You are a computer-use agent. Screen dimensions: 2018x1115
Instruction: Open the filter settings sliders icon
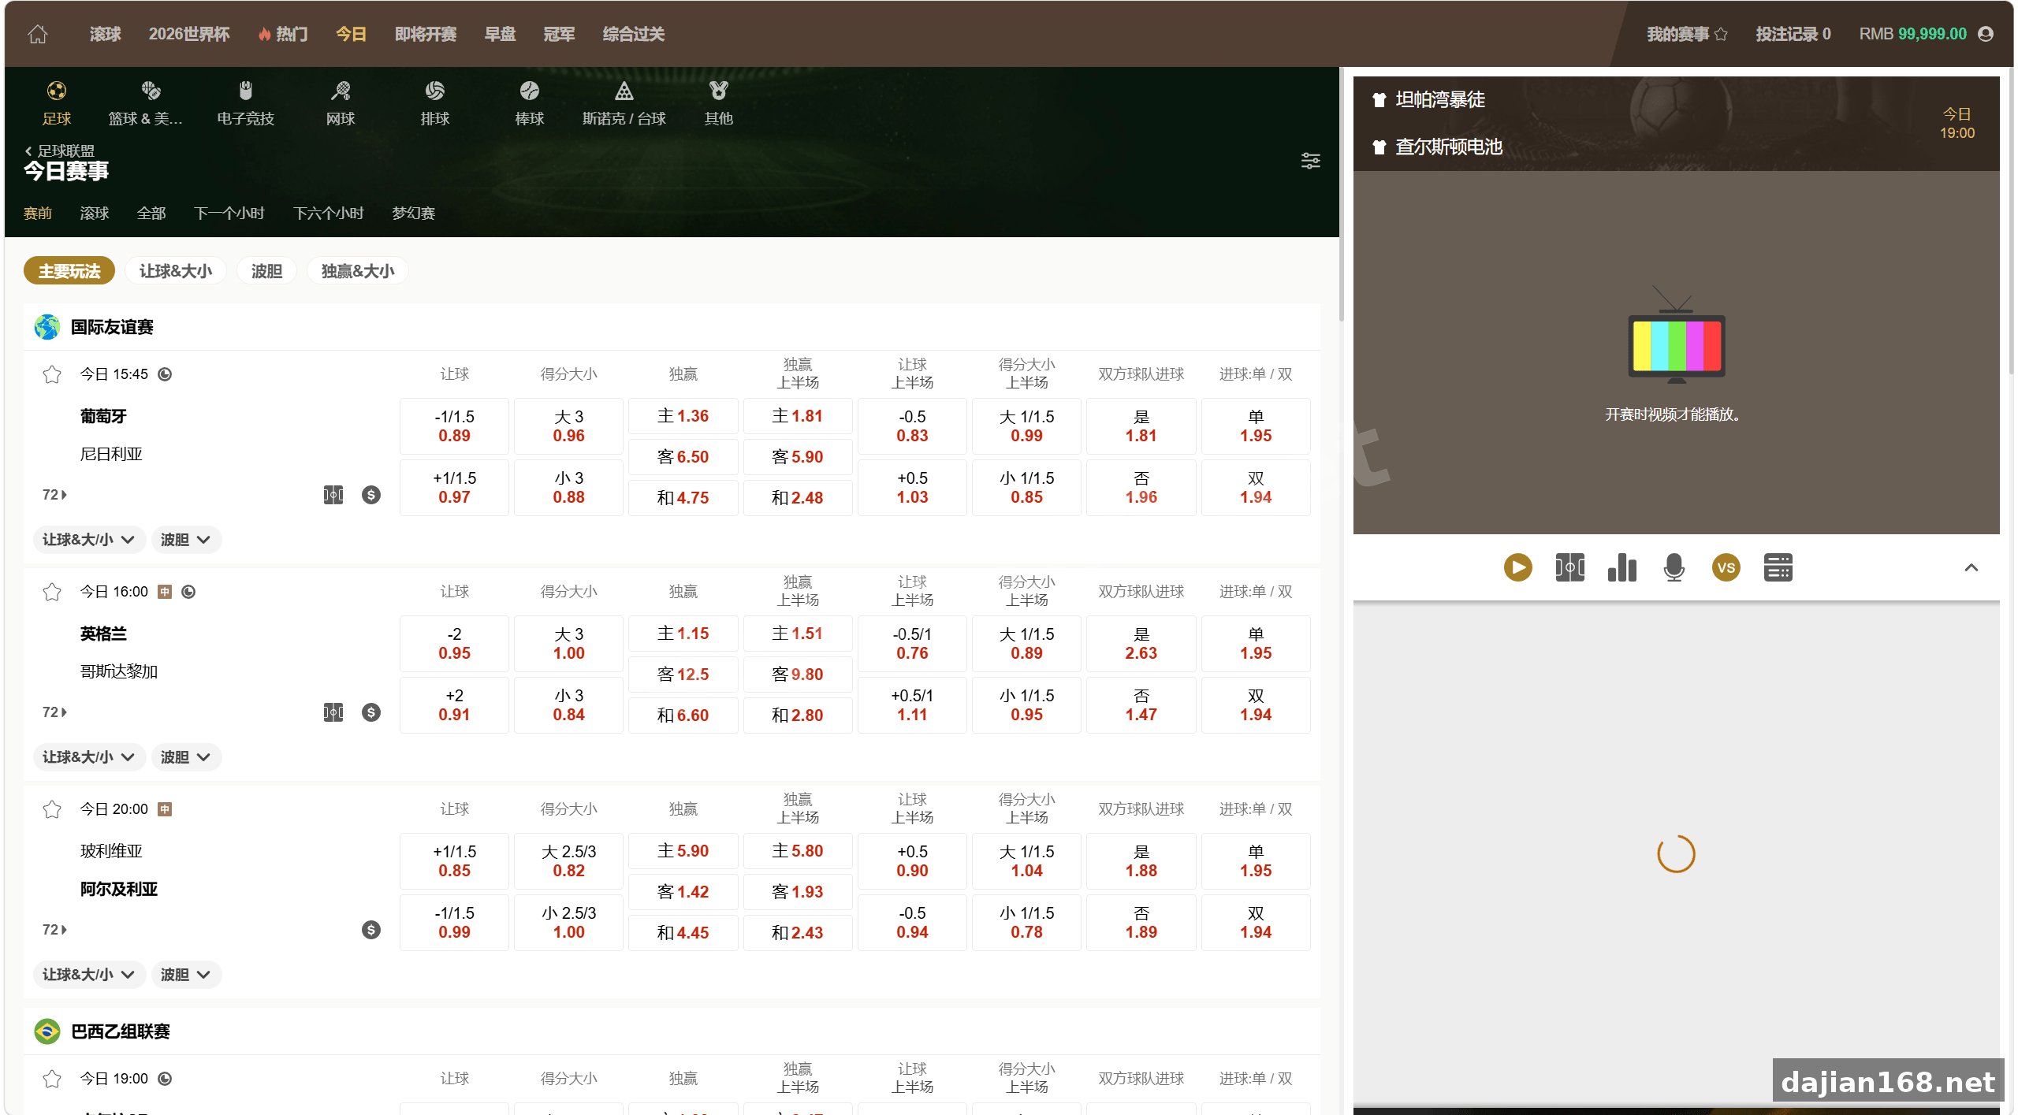pos(1310,161)
